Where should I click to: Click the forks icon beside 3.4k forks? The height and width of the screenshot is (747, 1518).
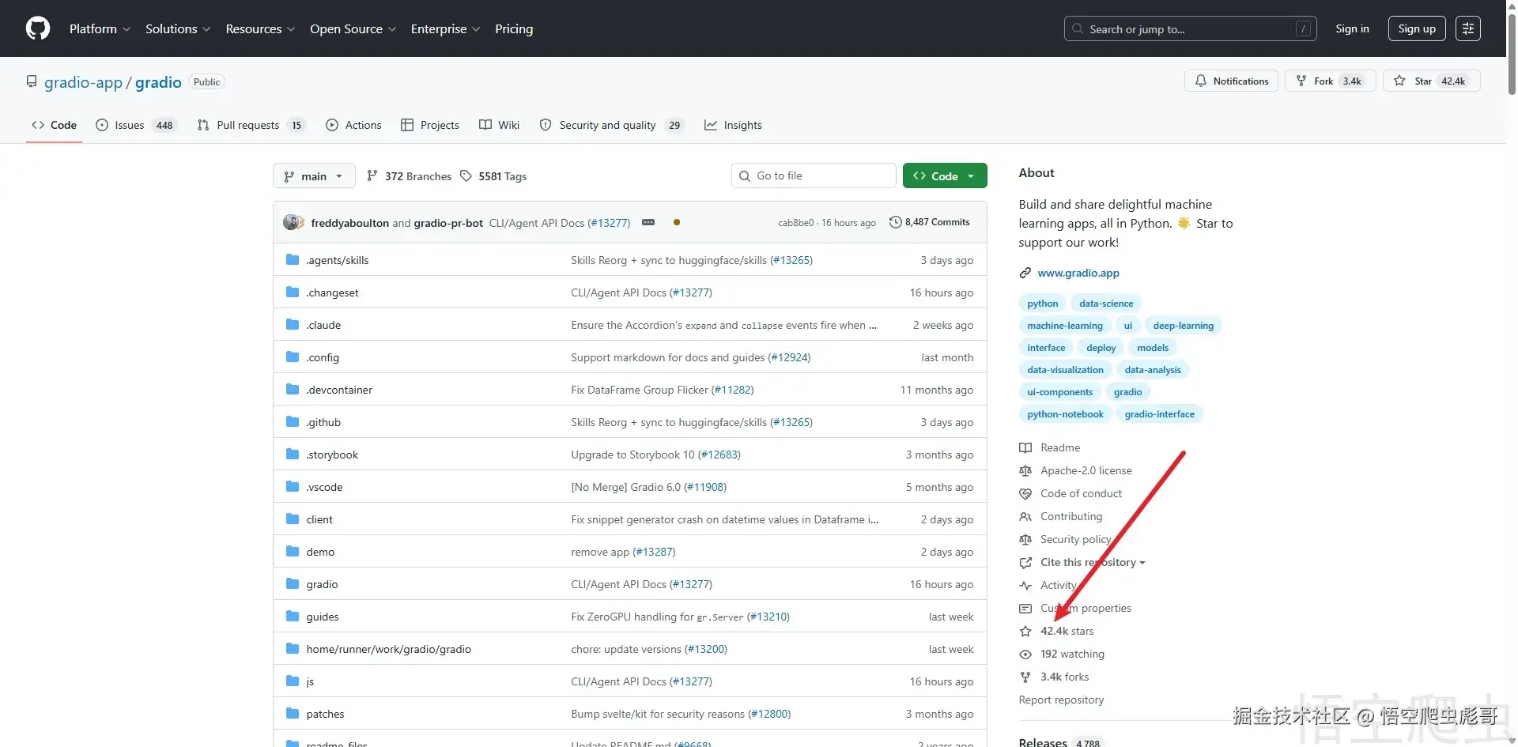[1025, 677]
